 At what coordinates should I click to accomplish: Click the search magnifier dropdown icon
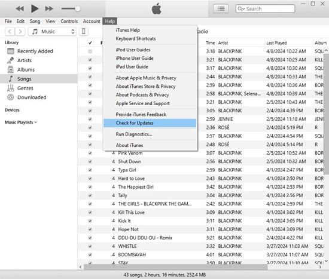coord(241,9)
